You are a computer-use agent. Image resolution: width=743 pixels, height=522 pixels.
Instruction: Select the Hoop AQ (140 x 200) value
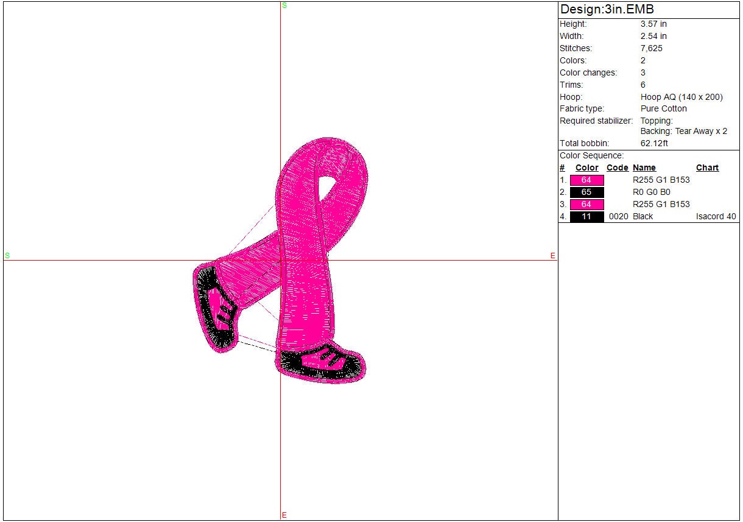pos(681,97)
